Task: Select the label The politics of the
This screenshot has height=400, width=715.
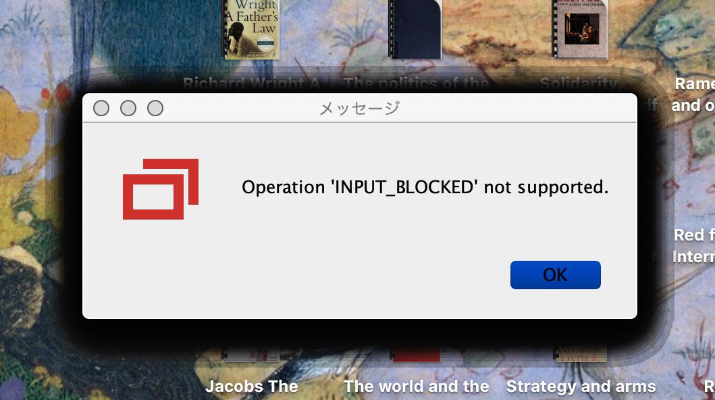Action: (416, 84)
